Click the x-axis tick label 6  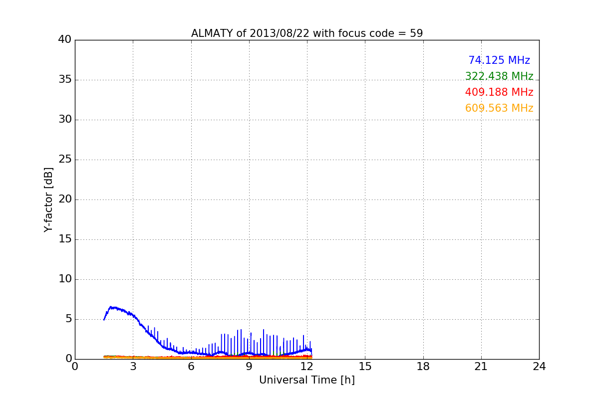(191, 367)
